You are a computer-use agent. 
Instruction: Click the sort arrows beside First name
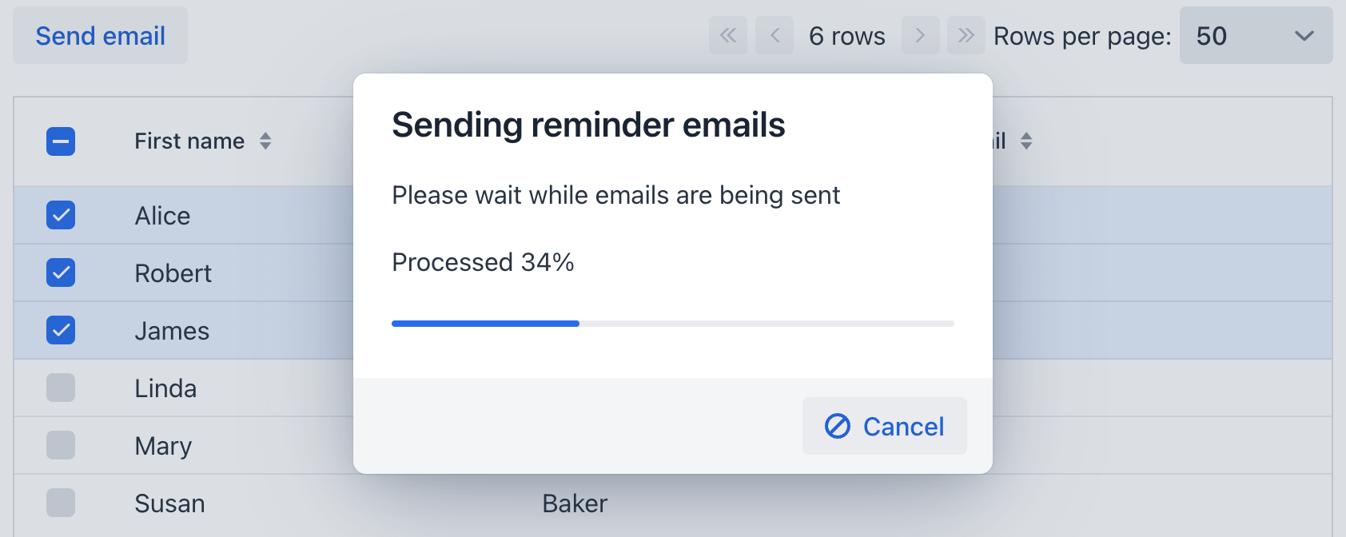point(265,141)
